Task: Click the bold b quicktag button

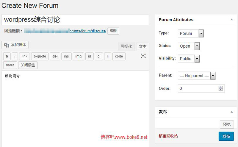Action: coord(7,56)
